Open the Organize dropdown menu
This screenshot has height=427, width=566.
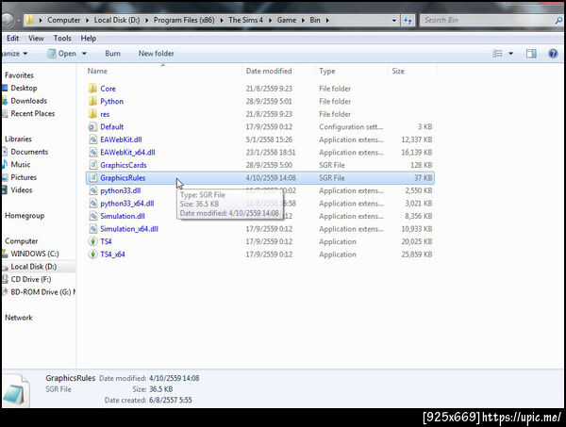click(x=14, y=54)
